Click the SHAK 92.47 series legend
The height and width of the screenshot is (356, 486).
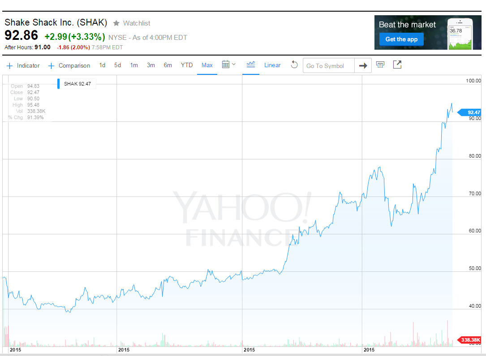[x=77, y=84]
